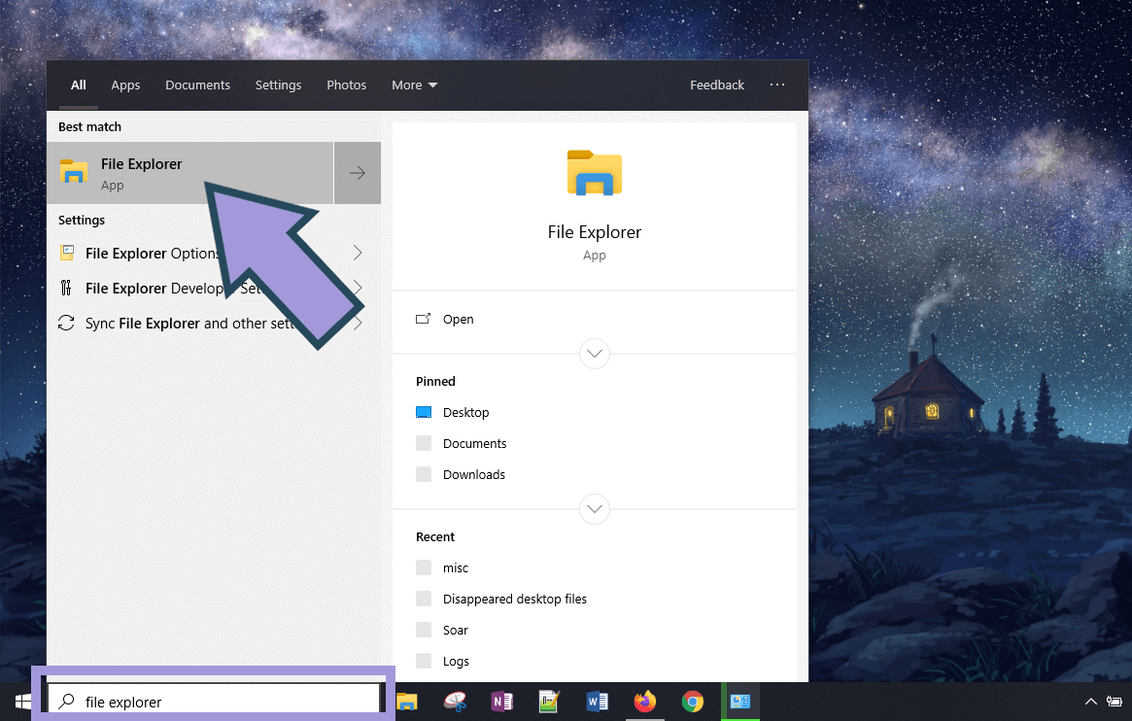Screen dimensions: 1132x721
Task: Open Chrome from taskbar
Action: click(x=693, y=702)
